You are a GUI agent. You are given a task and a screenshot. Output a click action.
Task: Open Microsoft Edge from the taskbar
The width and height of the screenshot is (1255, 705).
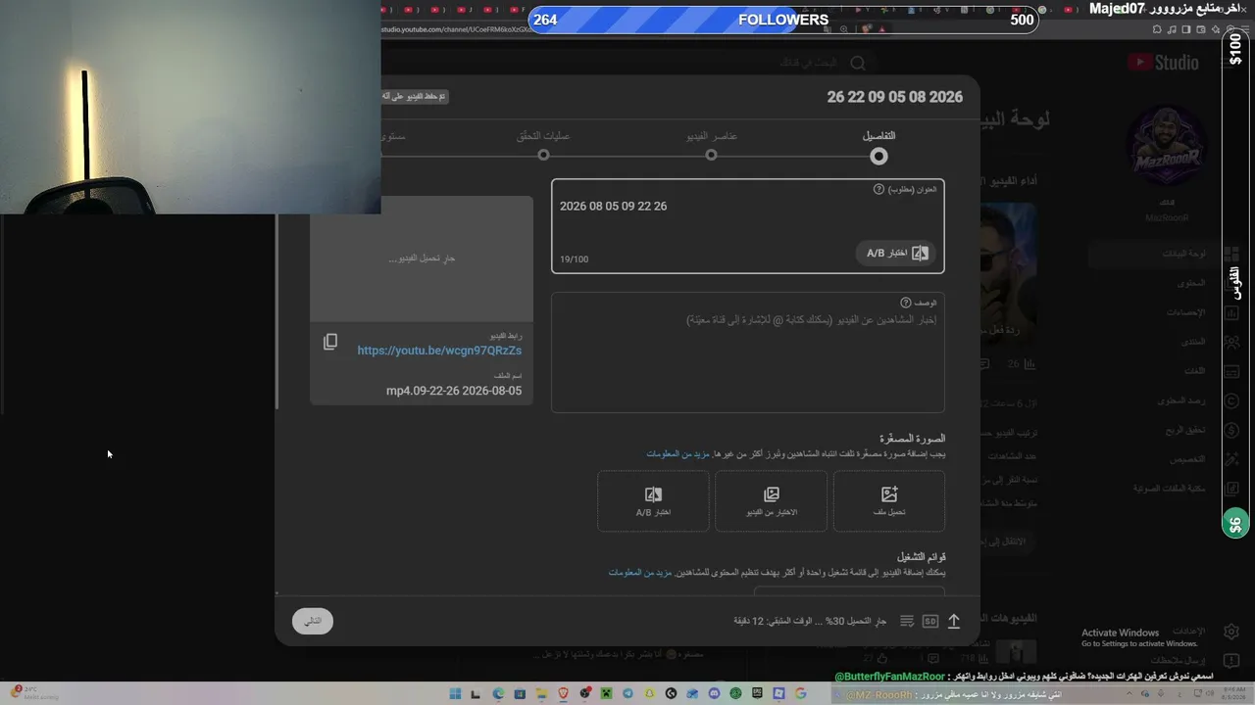tap(498, 693)
